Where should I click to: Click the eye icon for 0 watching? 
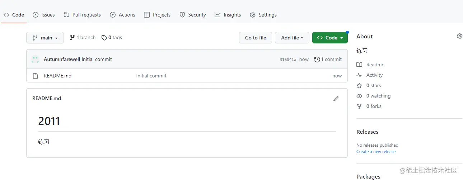(359, 96)
